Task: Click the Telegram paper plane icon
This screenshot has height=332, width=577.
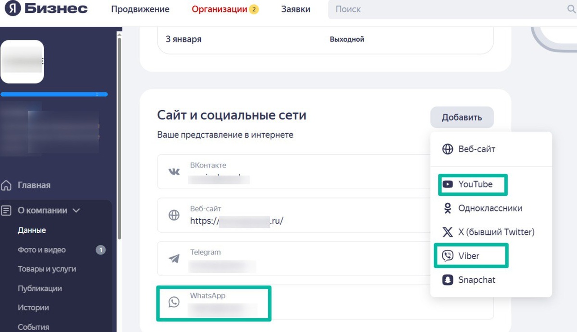Action: [x=174, y=258]
